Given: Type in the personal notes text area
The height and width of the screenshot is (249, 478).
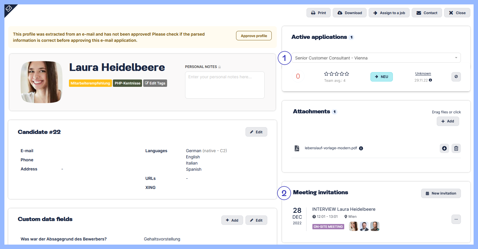Looking at the screenshot, I should [x=225, y=85].
